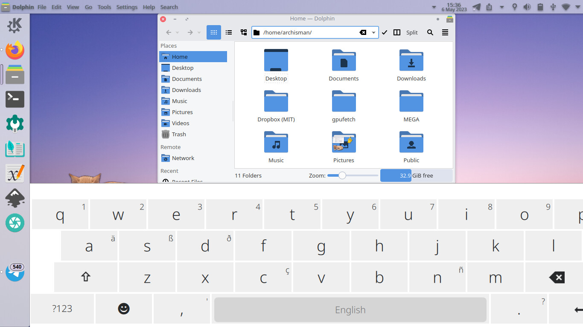Open the search magnifier in Dolphin toolbar
The image size is (583, 327).
430,32
